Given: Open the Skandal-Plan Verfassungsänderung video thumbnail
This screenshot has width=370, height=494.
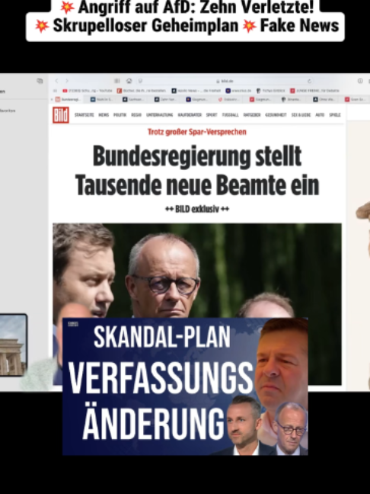Looking at the screenshot, I should [x=185, y=387].
